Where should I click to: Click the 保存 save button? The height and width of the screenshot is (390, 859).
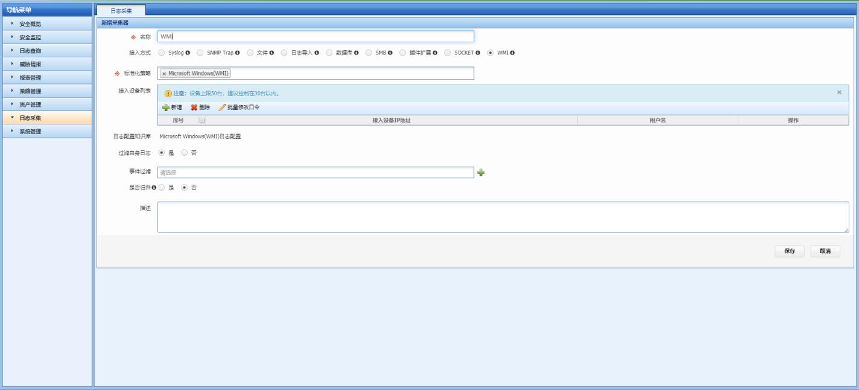tap(789, 251)
